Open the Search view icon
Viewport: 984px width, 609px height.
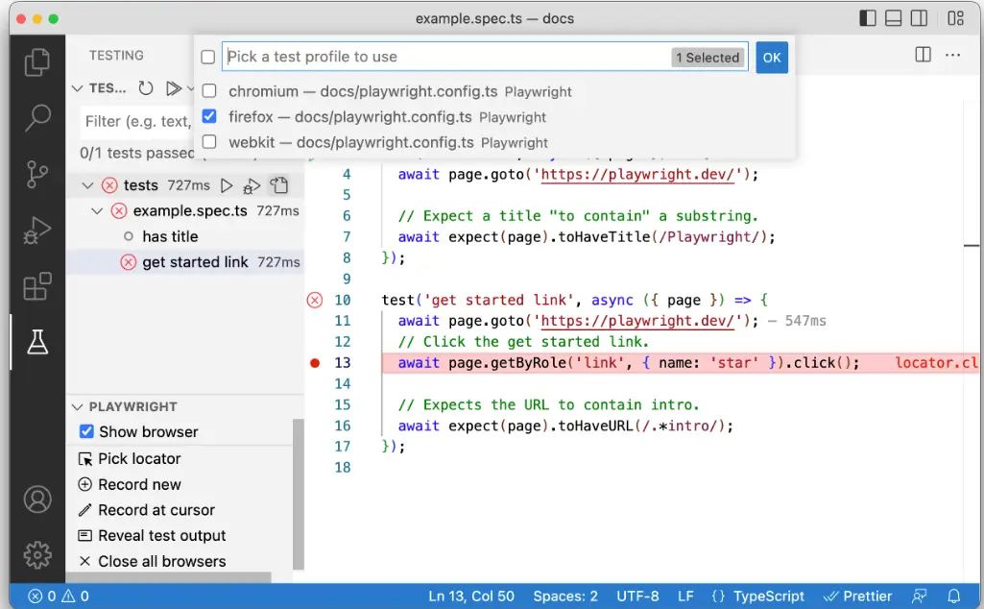click(x=37, y=118)
